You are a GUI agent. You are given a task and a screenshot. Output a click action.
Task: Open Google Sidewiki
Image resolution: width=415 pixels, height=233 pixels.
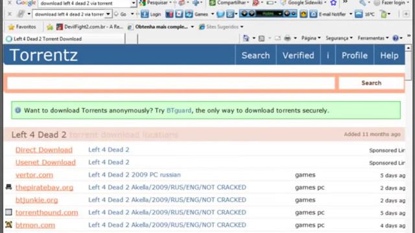pyautogui.click(x=303, y=3)
